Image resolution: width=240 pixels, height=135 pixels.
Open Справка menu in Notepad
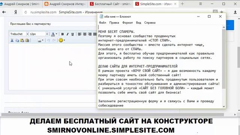tap(150, 22)
